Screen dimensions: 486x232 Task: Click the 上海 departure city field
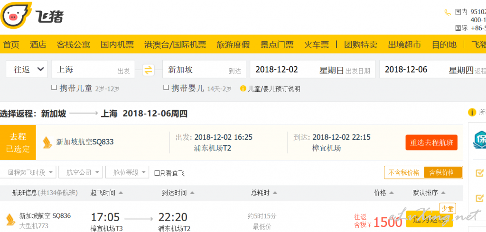93,70
